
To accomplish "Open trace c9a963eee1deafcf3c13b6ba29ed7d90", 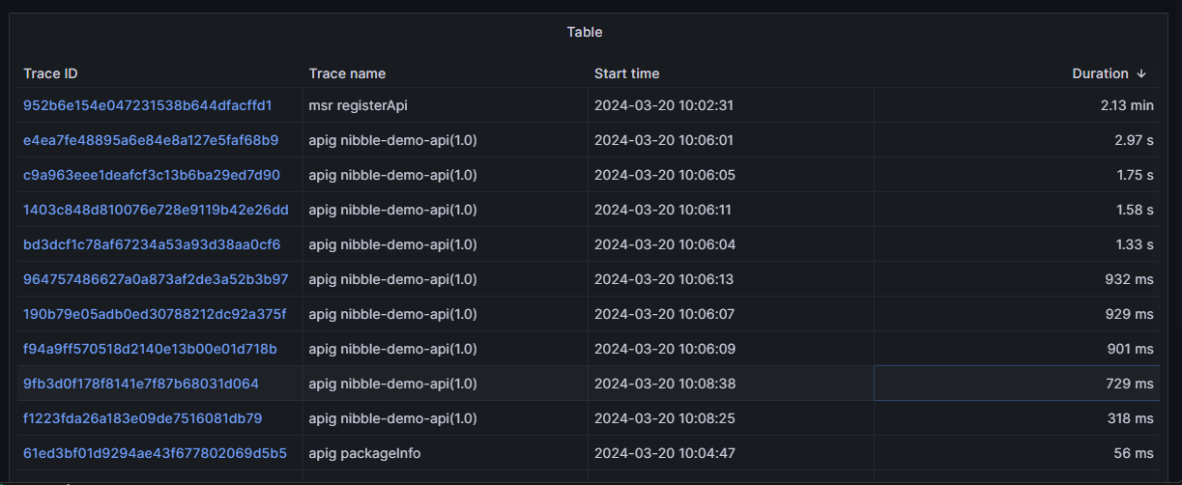I will [152, 175].
